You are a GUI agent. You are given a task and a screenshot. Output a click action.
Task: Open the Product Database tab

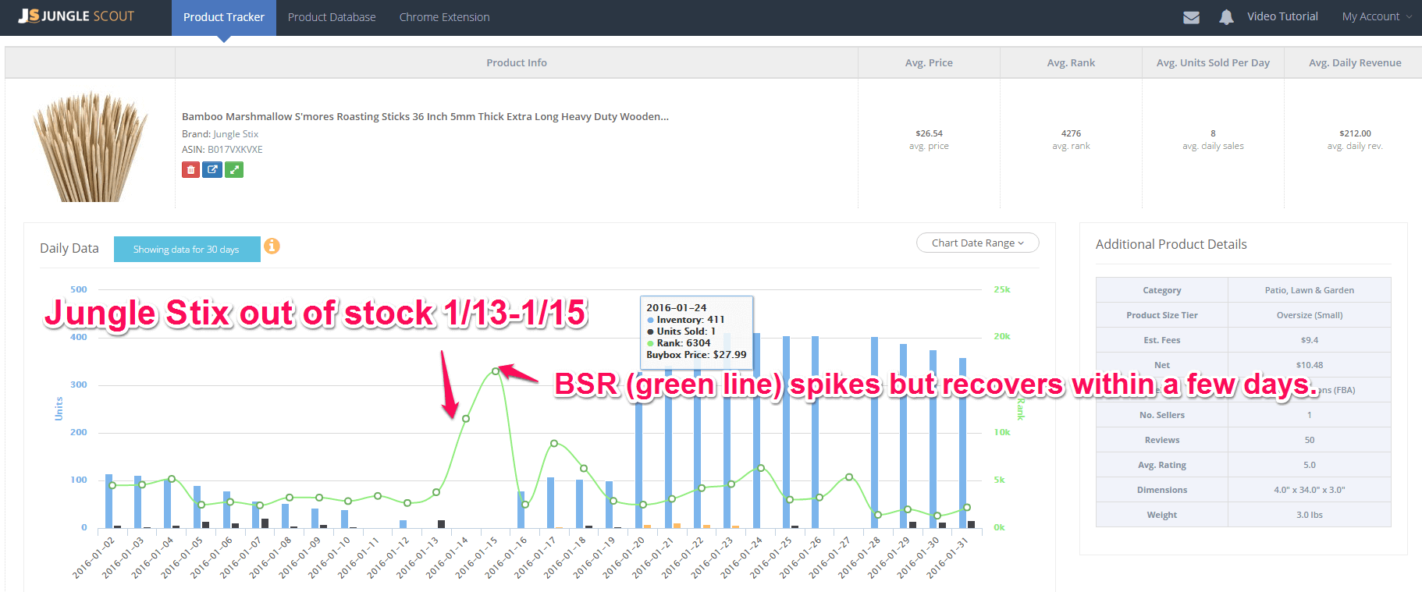pos(332,17)
